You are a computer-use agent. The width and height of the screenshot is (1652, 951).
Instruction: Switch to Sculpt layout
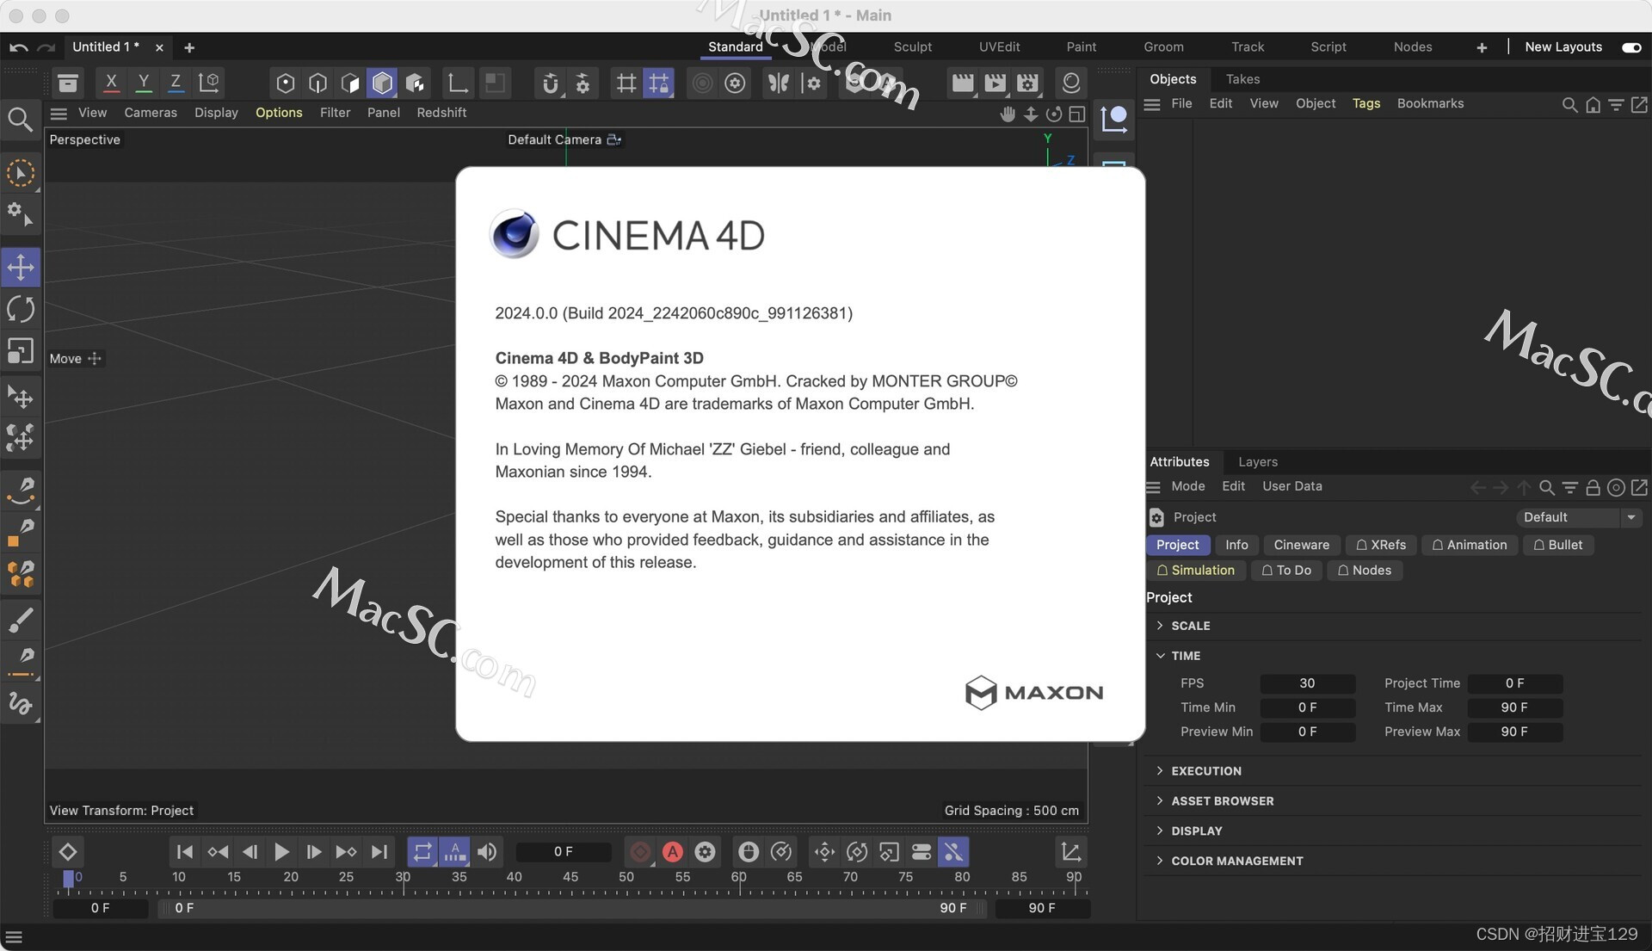click(912, 46)
